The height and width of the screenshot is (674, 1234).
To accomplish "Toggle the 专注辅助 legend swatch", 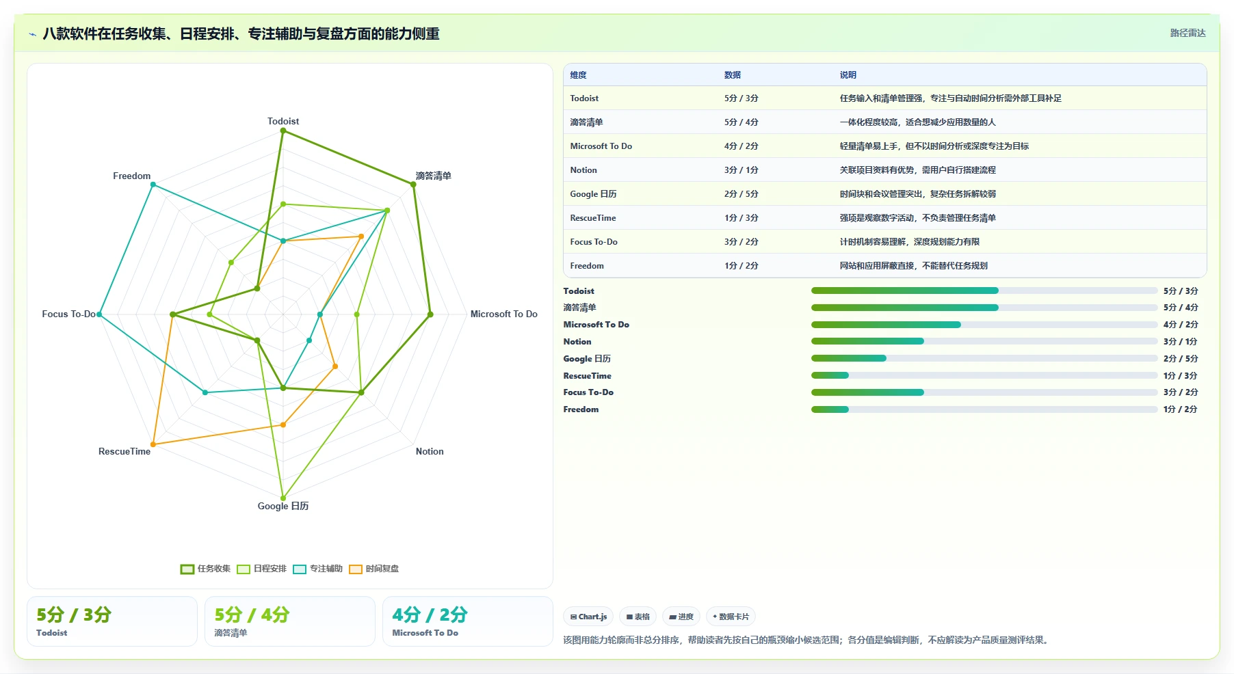I will tap(300, 569).
